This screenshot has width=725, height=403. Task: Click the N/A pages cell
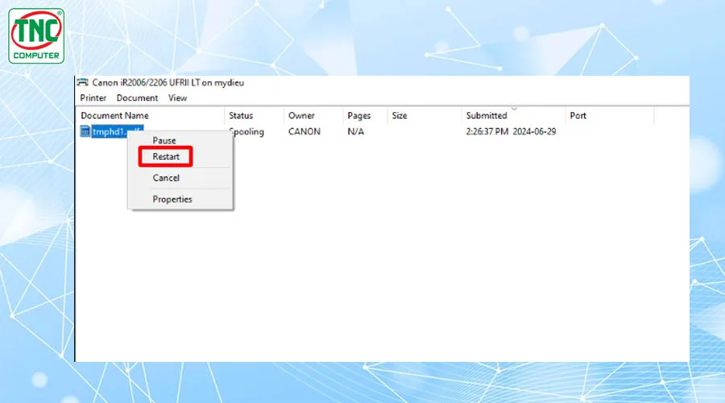click(x=355, y=132)
